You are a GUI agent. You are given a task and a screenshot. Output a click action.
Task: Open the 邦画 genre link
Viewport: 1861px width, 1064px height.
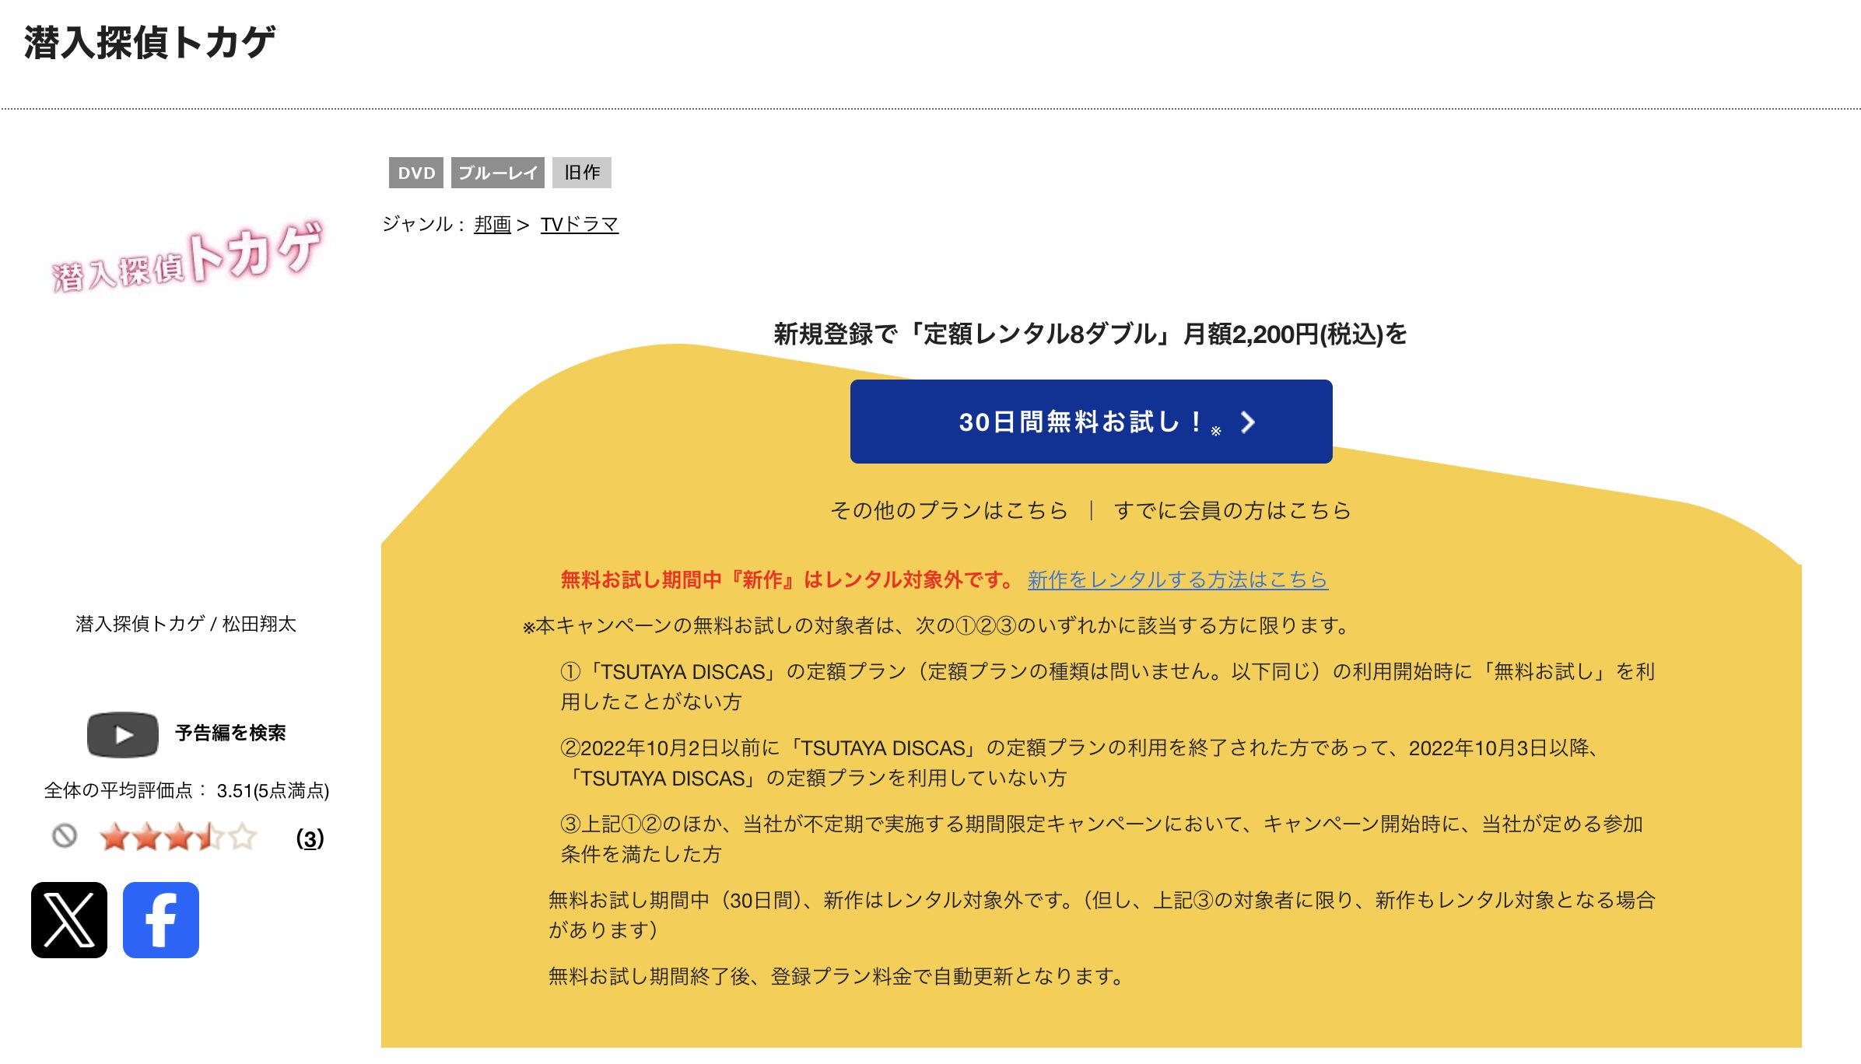492,225
